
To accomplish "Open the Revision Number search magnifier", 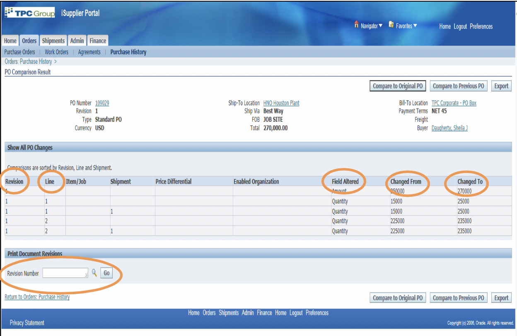I will point(94,273).
